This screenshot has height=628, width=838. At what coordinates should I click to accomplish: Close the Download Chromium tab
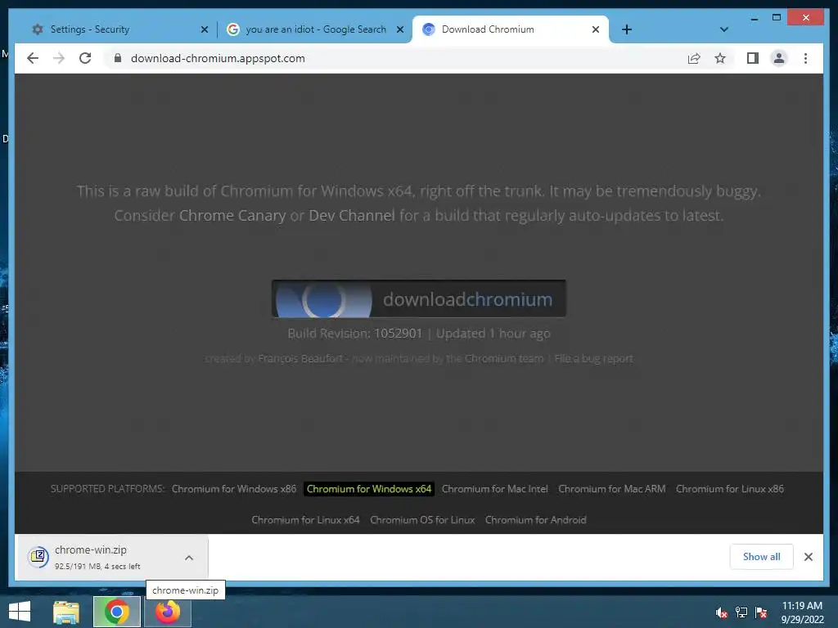coord(596,29)
